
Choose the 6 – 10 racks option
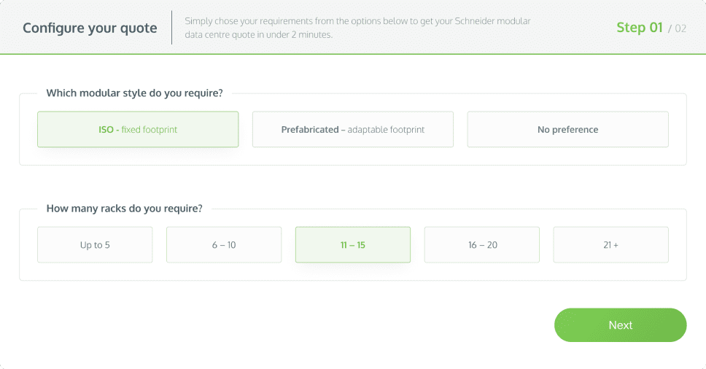(x=224, y=245)
